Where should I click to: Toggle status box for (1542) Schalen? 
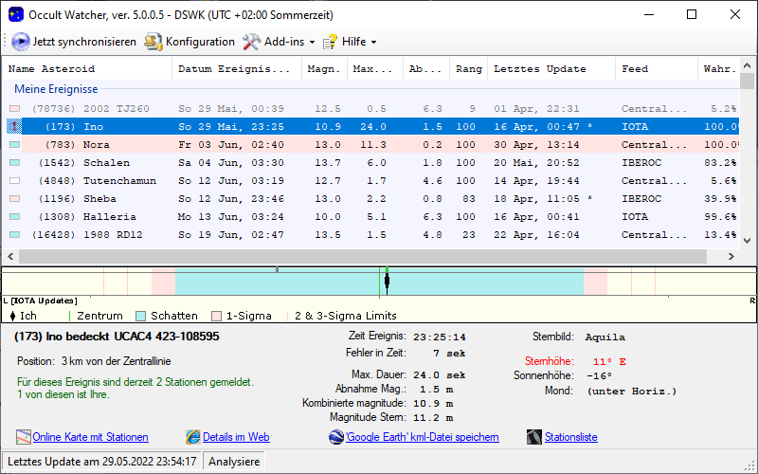[x=14, y=163]
